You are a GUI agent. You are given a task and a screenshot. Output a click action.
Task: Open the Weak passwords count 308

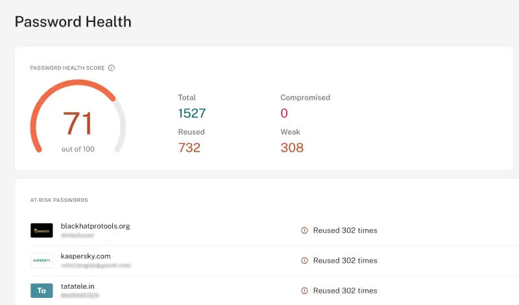(292, 148)
